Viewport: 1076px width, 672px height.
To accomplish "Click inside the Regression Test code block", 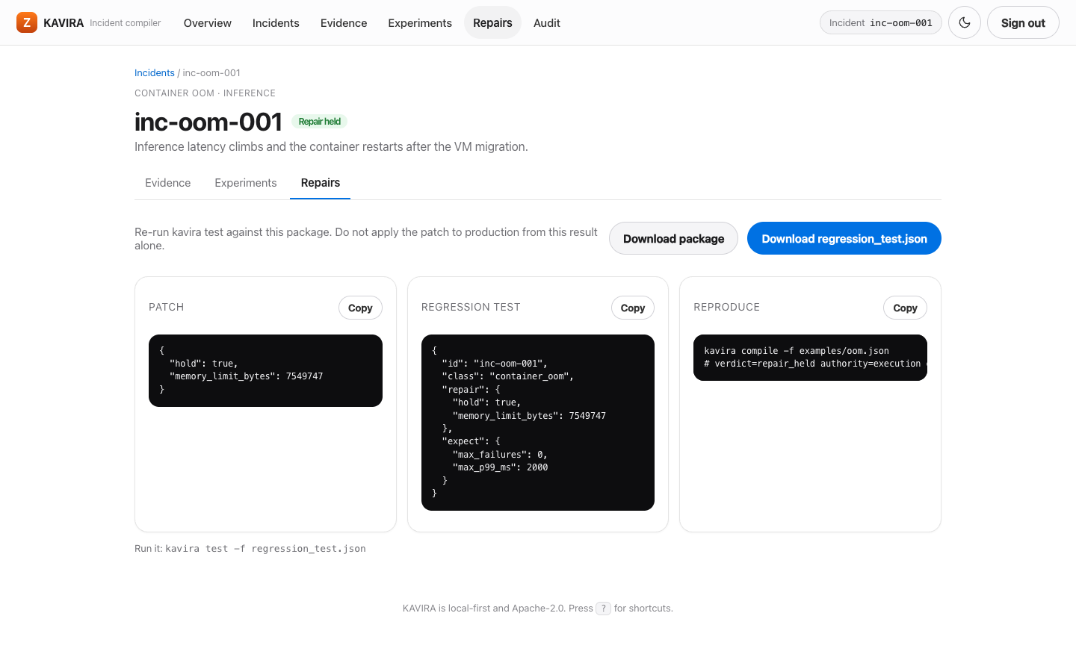I will coord(538,423).
